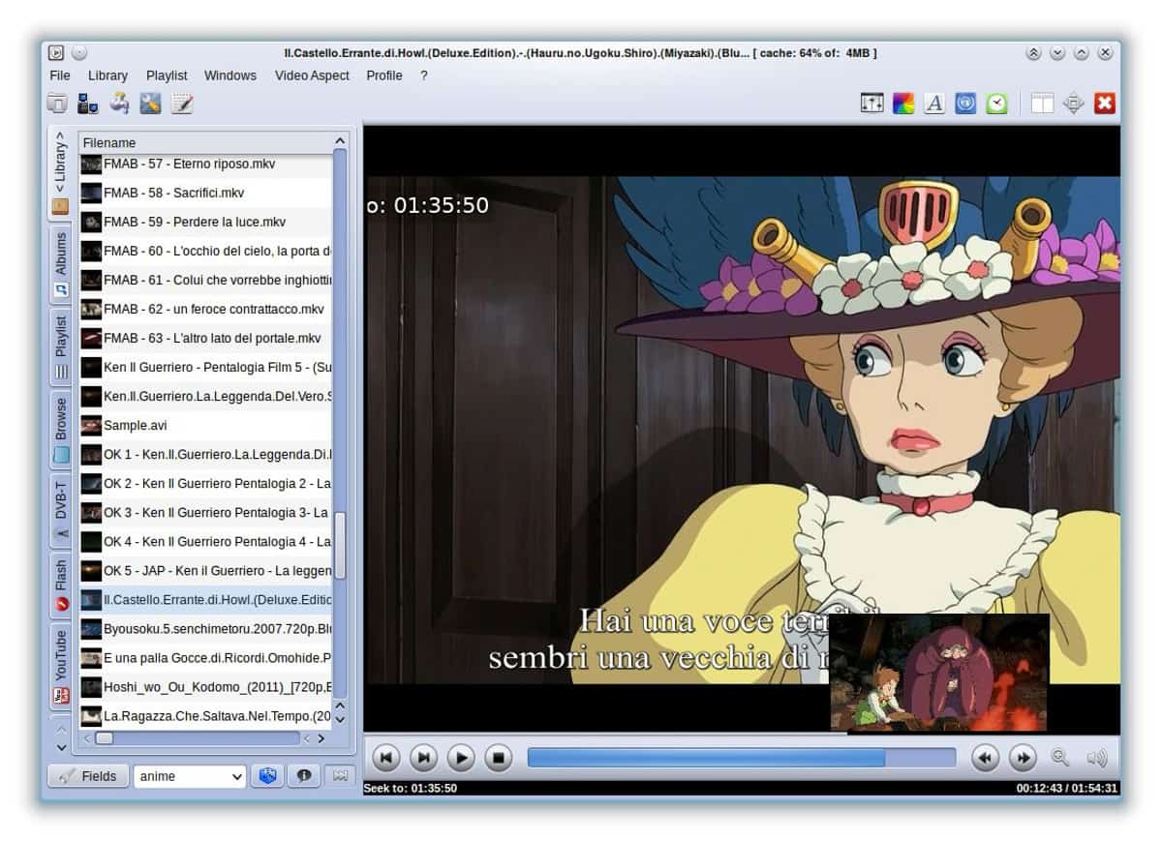Toggle the panel layout view icon

pyautogui.click(x=1041, y=103)
